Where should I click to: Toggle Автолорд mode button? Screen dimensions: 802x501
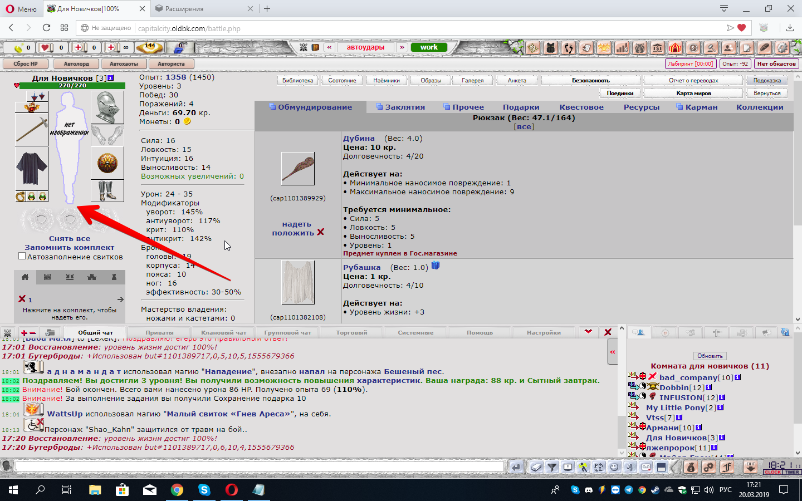pyautogui.click(x=76, y=64)
